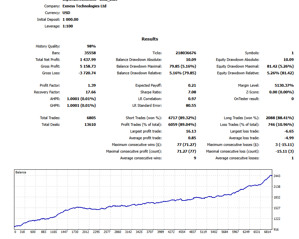Image resolution: width=299 pixels, height=239 pixels.
Task: Click Equity Drawdown Maximal value 81.42 (5.26%)
Action: click(x=280, y=66)
